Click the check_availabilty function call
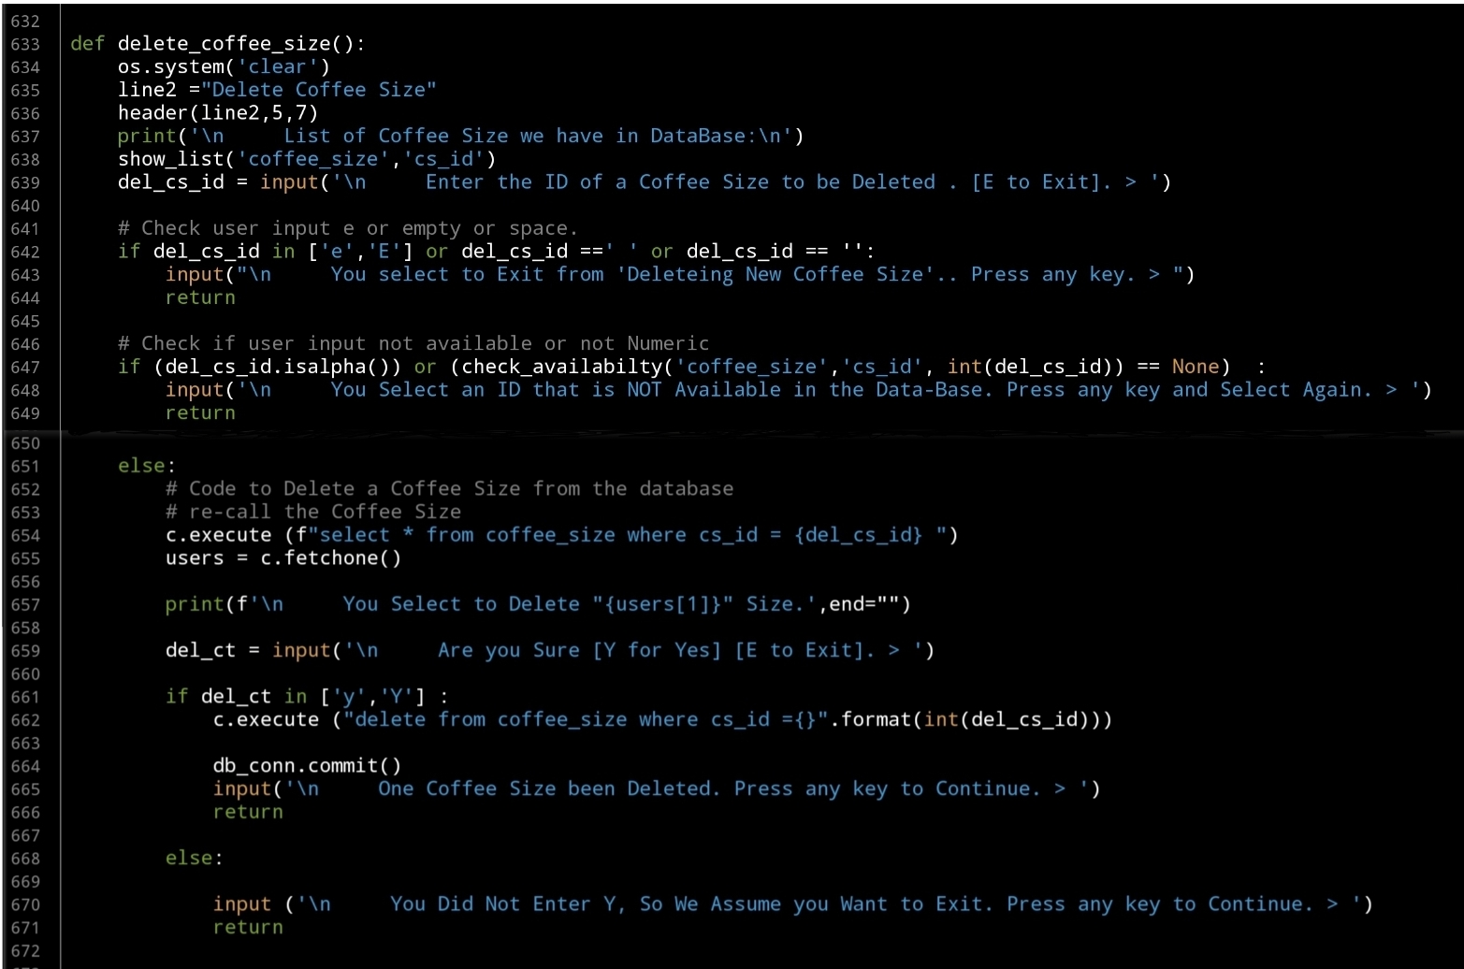 click(561, 367)
